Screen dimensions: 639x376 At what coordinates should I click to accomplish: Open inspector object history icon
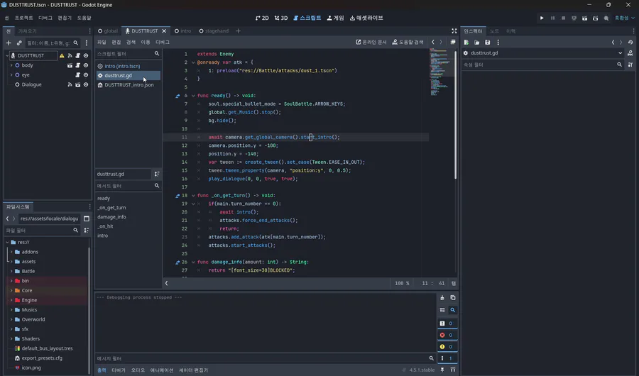pyautogui.click(x=630, y=43)
